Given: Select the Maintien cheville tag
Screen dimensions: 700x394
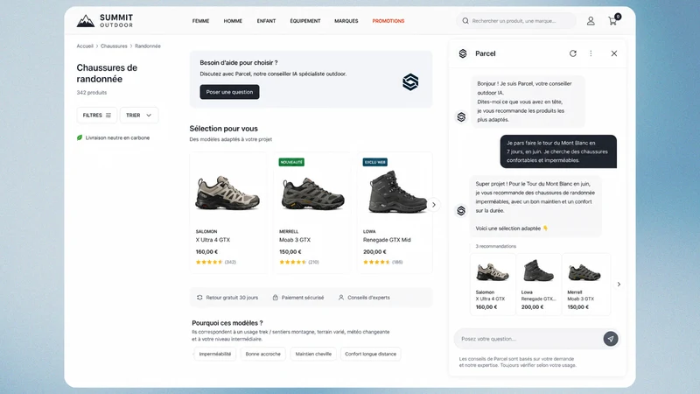Looking at the screenshot, I should (313, 354).
